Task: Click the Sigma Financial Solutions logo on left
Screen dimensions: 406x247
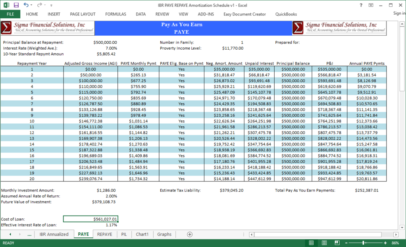Action: tap(47, 28)
